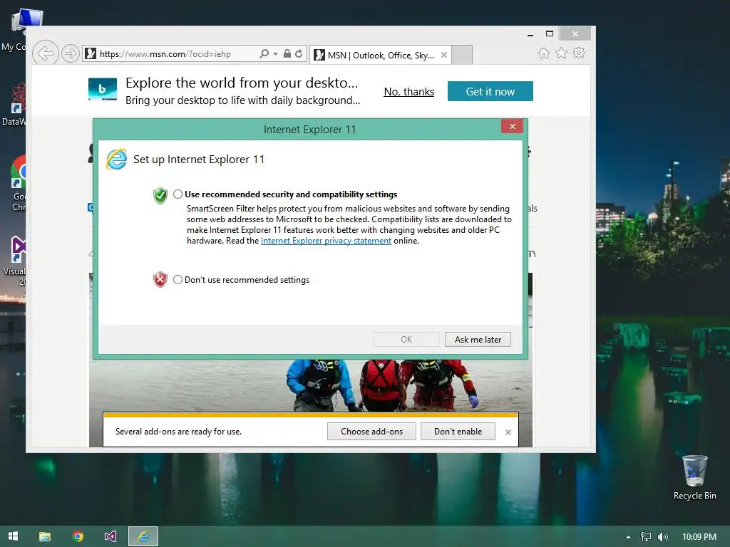This screenshot has width=730, height=547.
Task: Select Use recommended security and compatibility settings
Action: point(178,194)
